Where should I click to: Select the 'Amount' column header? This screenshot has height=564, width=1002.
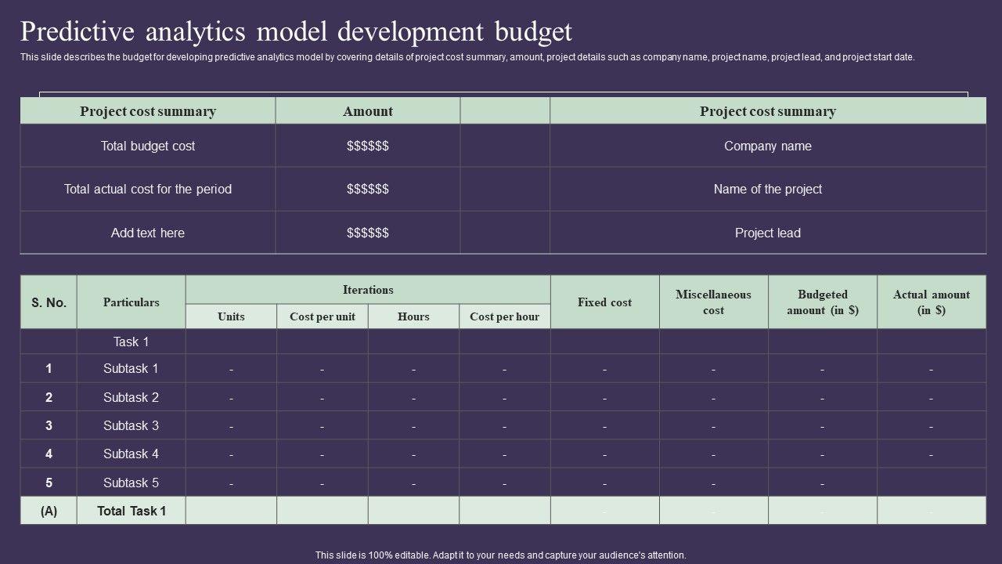(x=367, y=111)
